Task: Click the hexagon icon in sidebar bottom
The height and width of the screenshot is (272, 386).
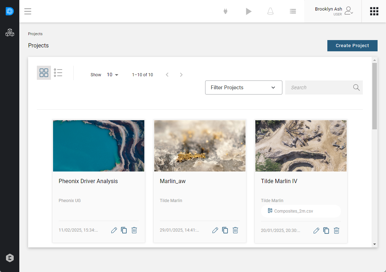Action: 10,258
